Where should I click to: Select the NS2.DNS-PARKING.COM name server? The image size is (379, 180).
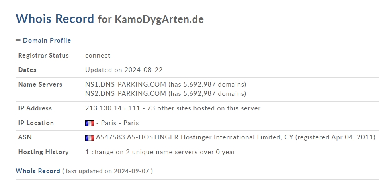(125, 93)
